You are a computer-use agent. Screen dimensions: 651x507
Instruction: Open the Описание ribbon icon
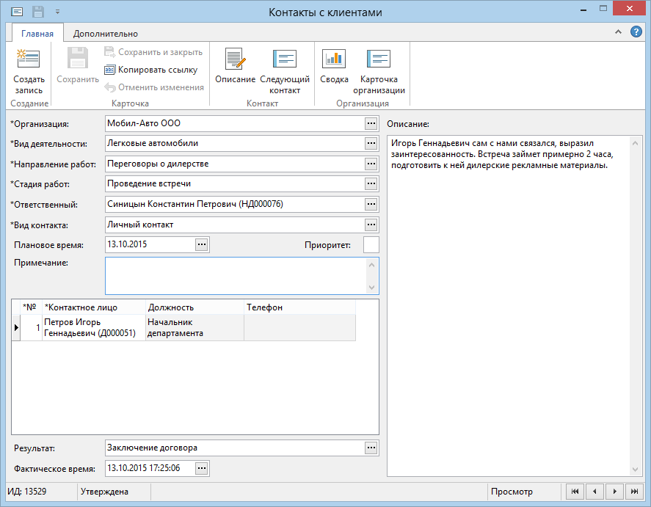click(x=235, y=59)
